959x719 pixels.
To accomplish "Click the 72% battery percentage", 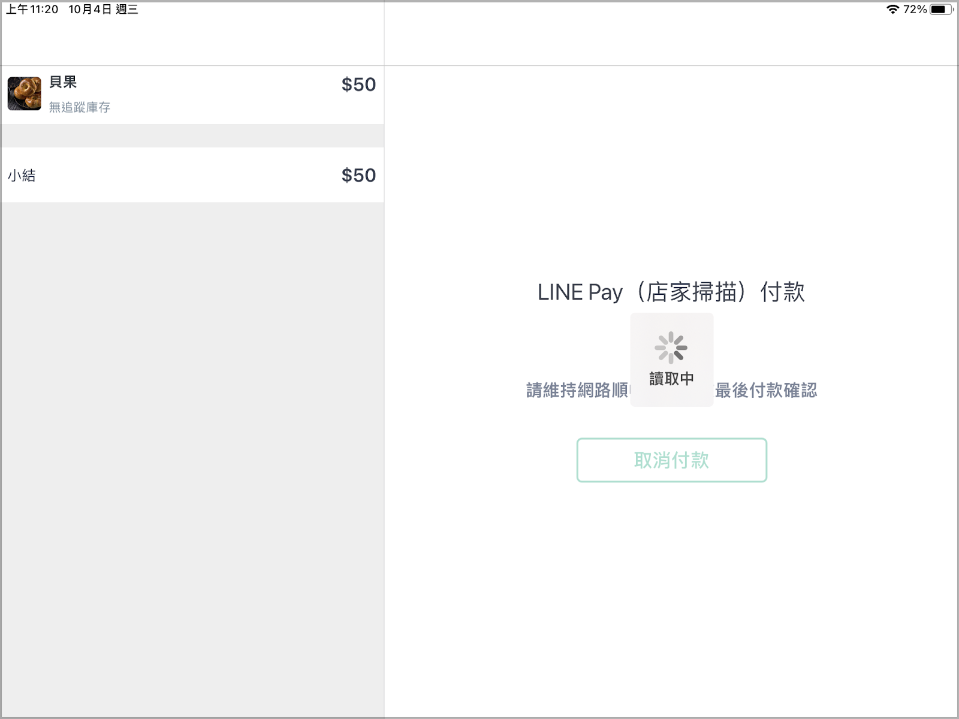I will (915, 9).
